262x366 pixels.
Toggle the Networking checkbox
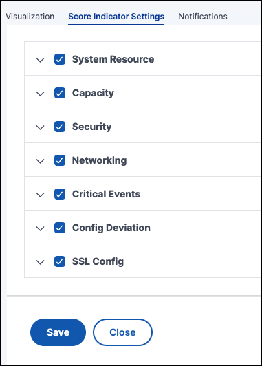click(x=60, y=160)
